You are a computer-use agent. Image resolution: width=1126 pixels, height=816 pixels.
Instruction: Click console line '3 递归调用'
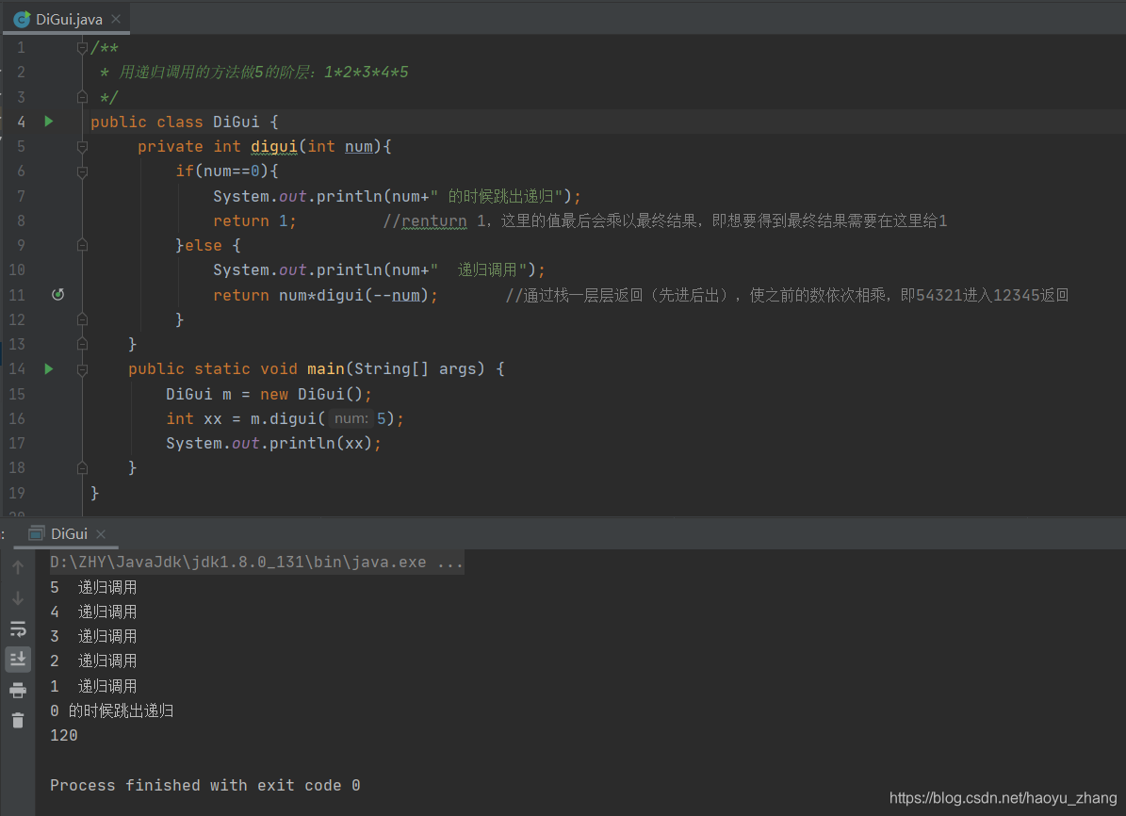tap(93, 636)
